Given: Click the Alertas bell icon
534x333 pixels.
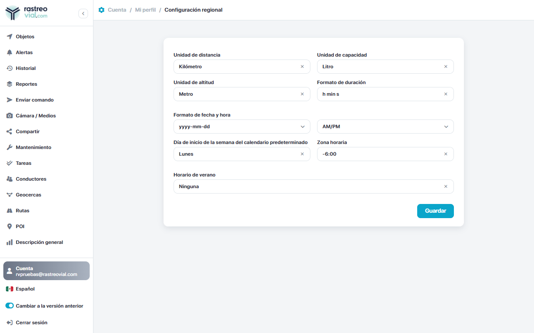Looking at the screenshot, I should 10,52.
